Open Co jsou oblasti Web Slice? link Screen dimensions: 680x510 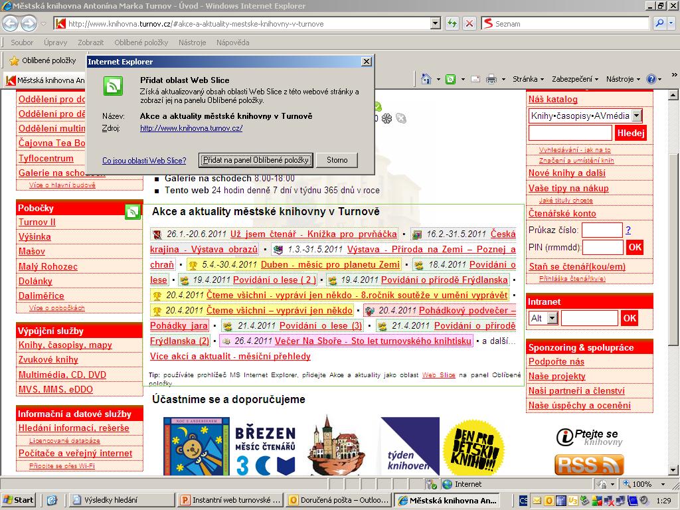click(x=144, y=161)
